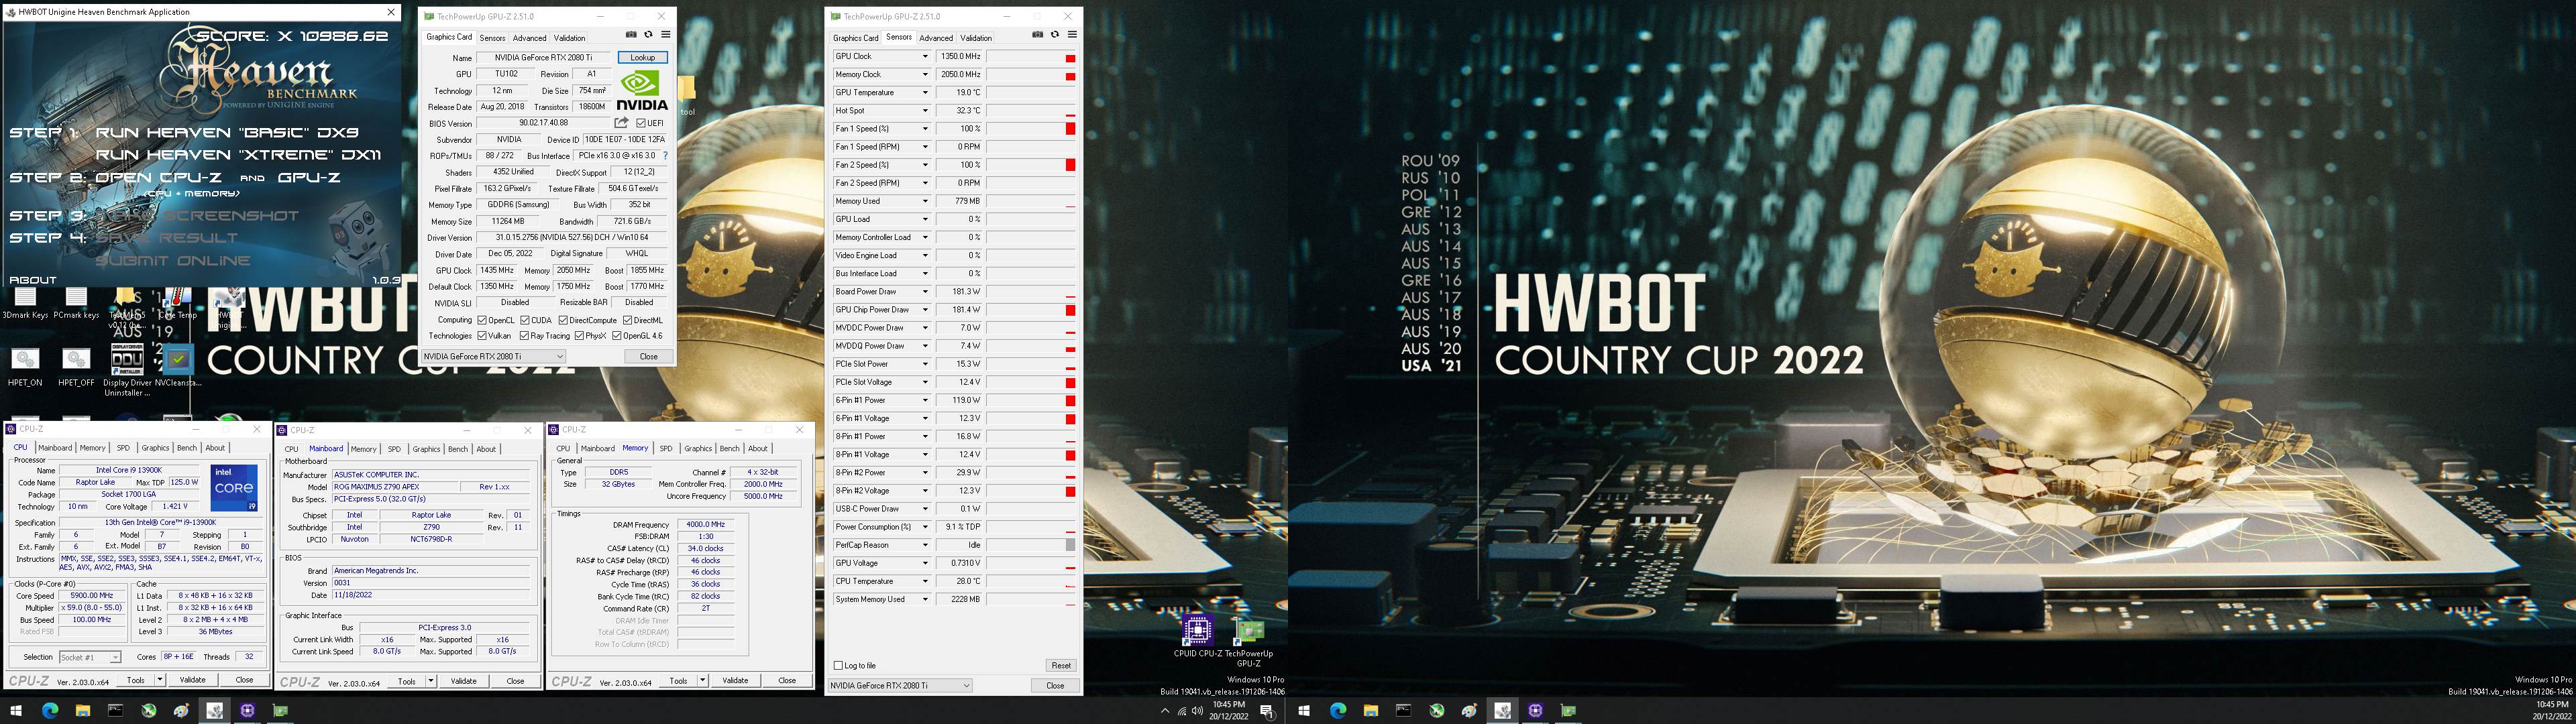Viewport: 2576px width, 724px height.
Task: Select Graphics tab in CPU-Z Memory window
Action: point(698,448)
